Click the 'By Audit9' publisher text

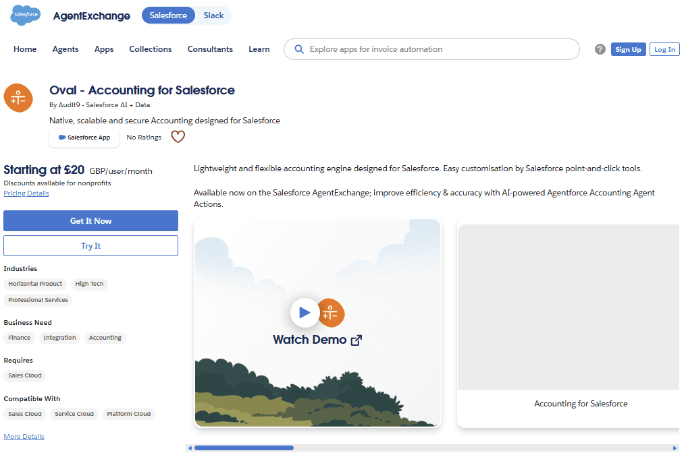65,105
